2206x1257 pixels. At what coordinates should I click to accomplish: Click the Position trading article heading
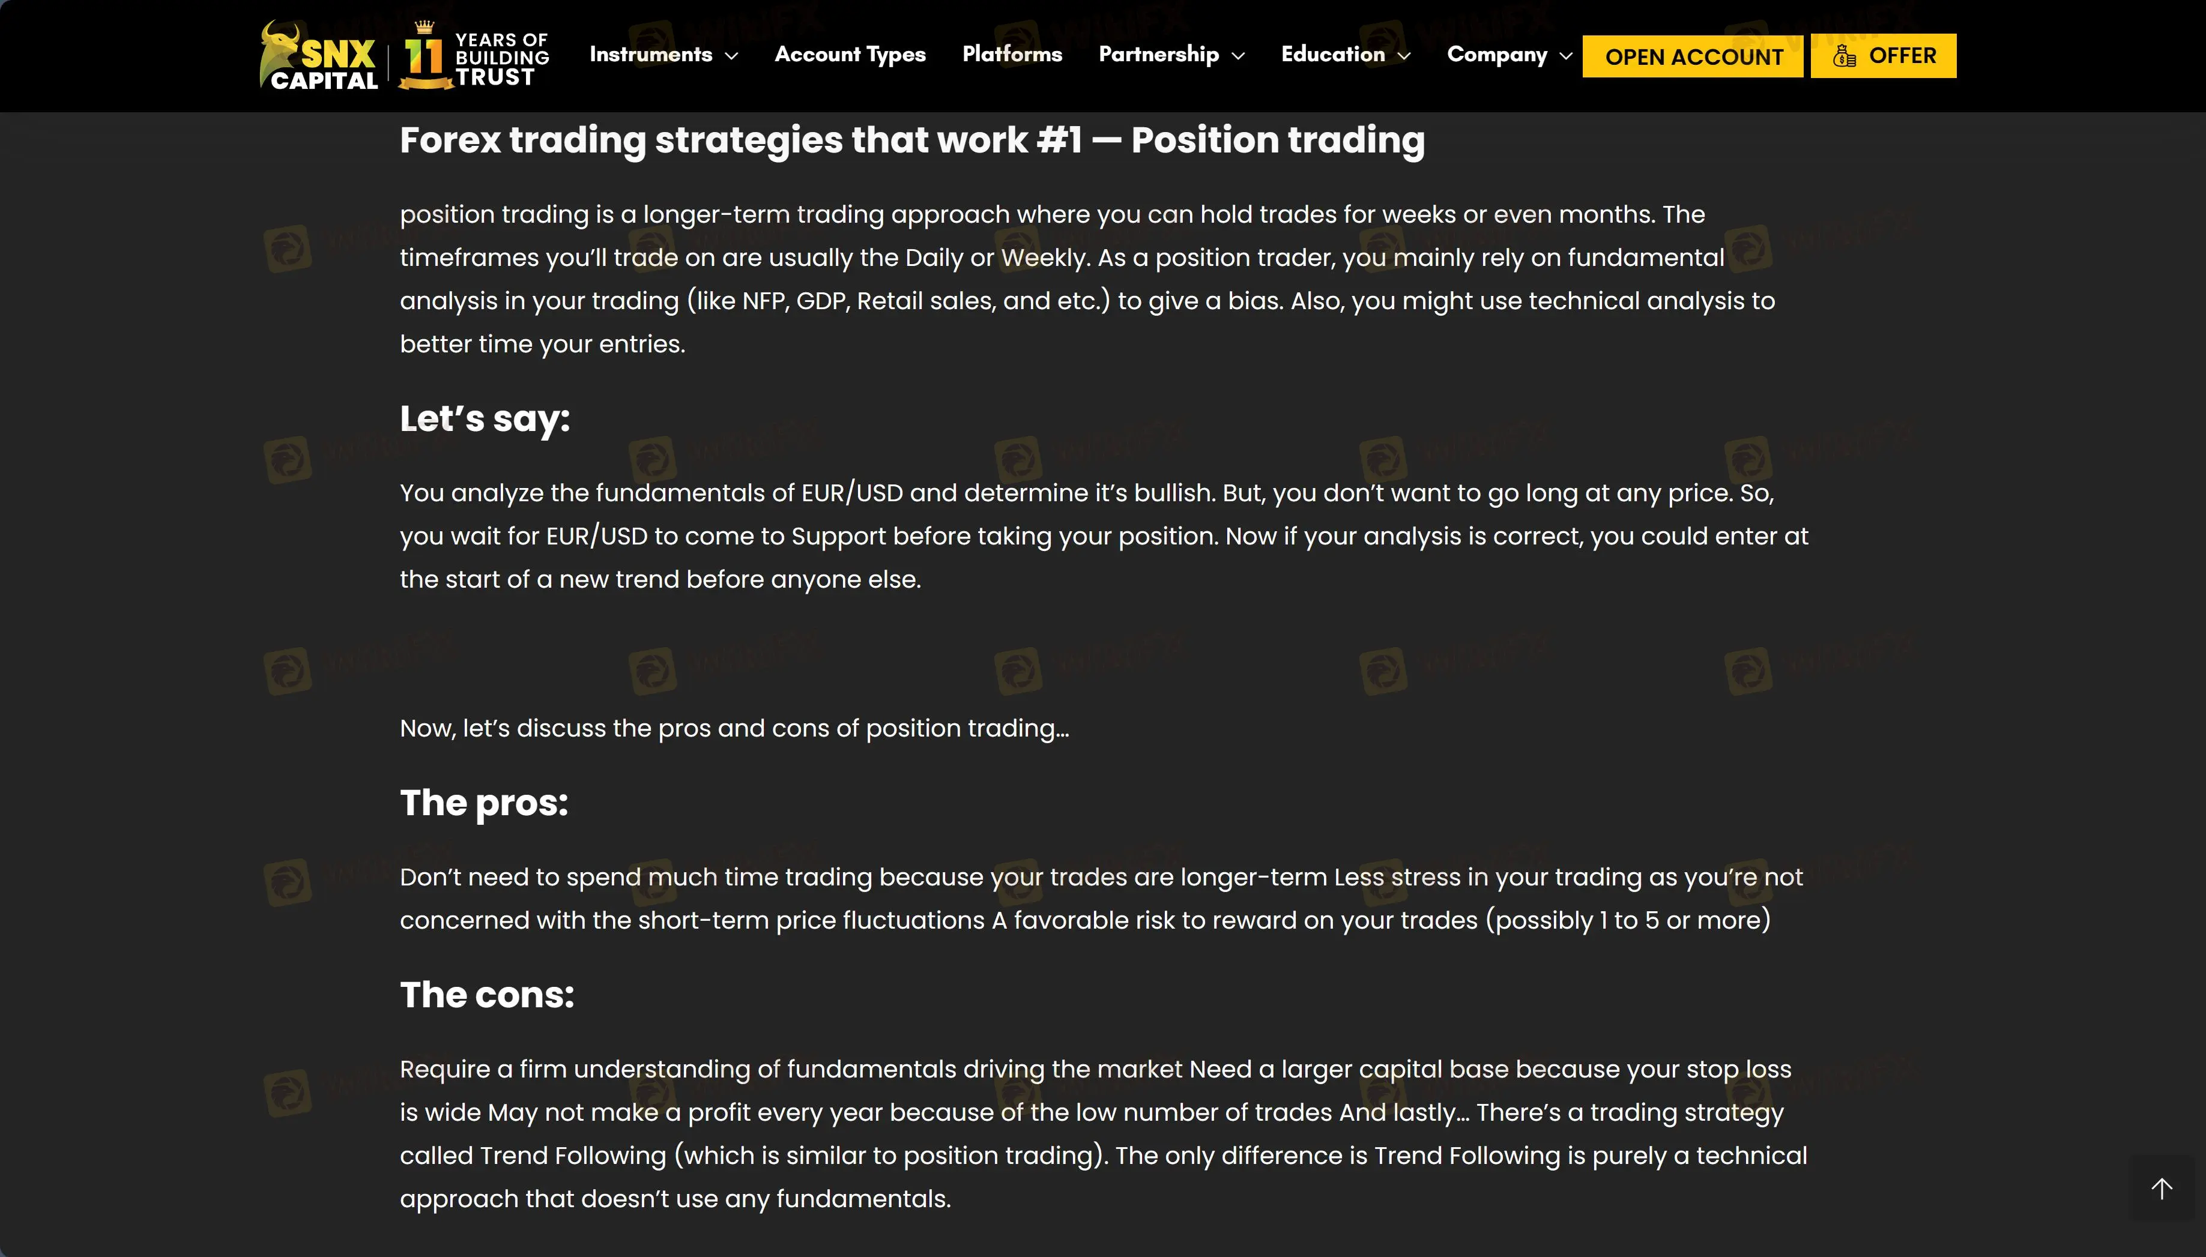[x=911, y=140]
